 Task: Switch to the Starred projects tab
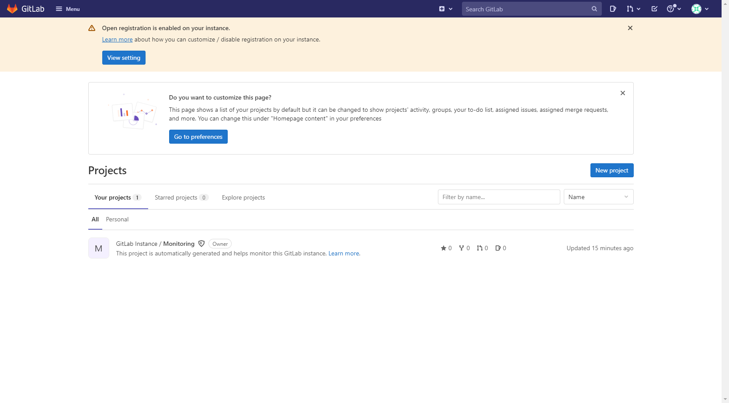click(177, 197)
